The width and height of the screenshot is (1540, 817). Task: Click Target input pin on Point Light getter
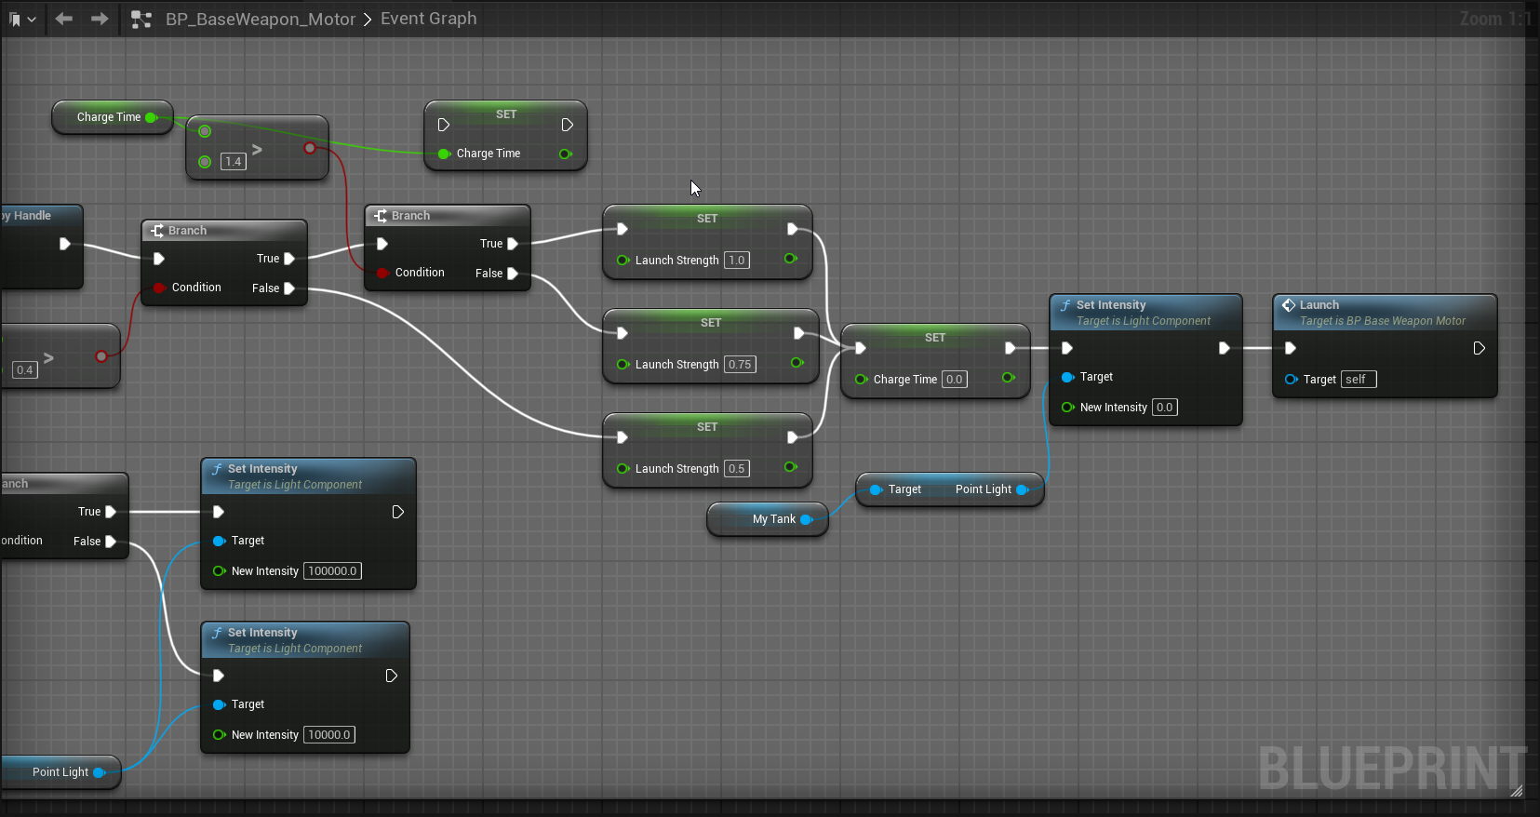pyautogui.click(x=876, y=489)
